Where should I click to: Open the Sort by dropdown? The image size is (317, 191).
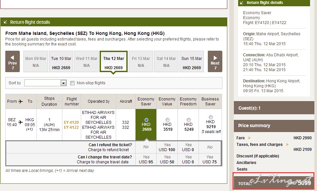tap(46, 83)
